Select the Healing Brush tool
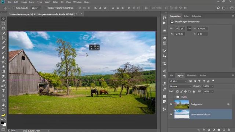This screenshot has height=132, width=235. (x=3, y=48)
